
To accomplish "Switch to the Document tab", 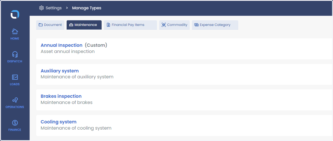I will point(50,25).
